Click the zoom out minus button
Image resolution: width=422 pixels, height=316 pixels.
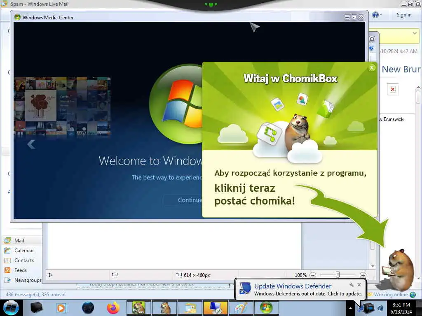coord(313,275)
